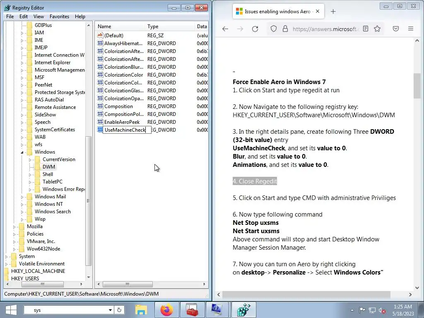This screenshot has height=318, width=424.
Task: Select the Windows Search folder
Action: tap(53, 212)
